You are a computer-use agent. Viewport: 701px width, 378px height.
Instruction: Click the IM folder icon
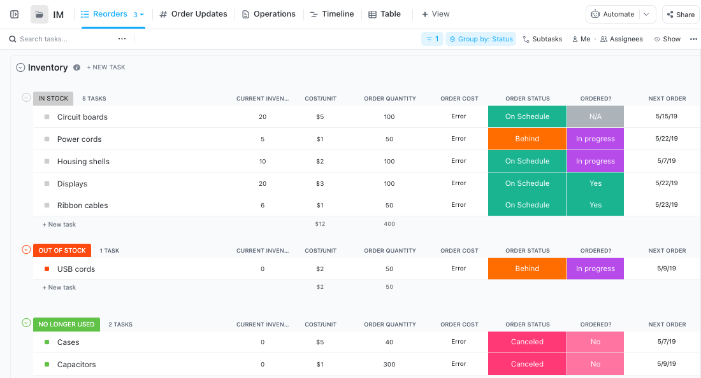click(x=40, y=14)
